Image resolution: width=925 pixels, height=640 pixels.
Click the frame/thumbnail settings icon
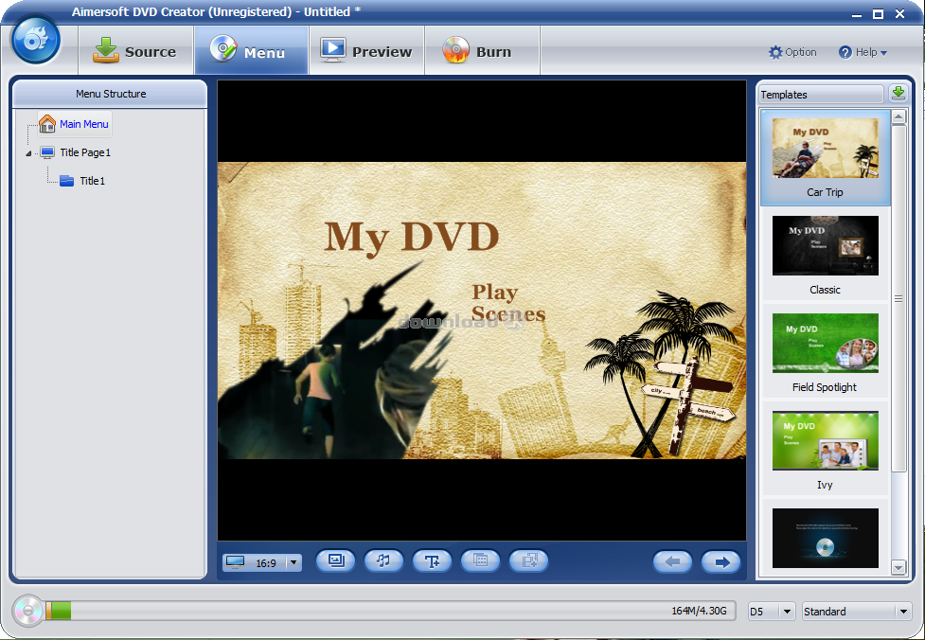(x=480, y=560)
